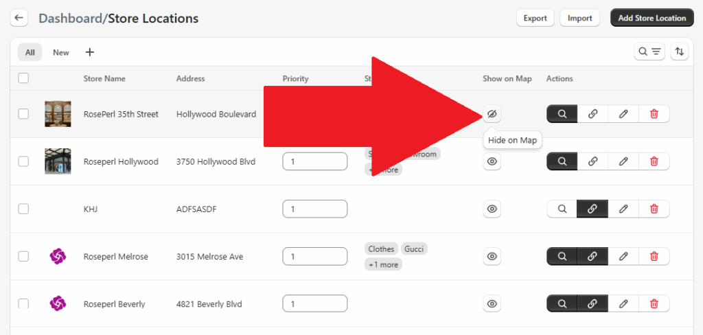Click the Export button
Image resolution: width=703 pixels, height=335 pixels.
[x=535, y=18]
